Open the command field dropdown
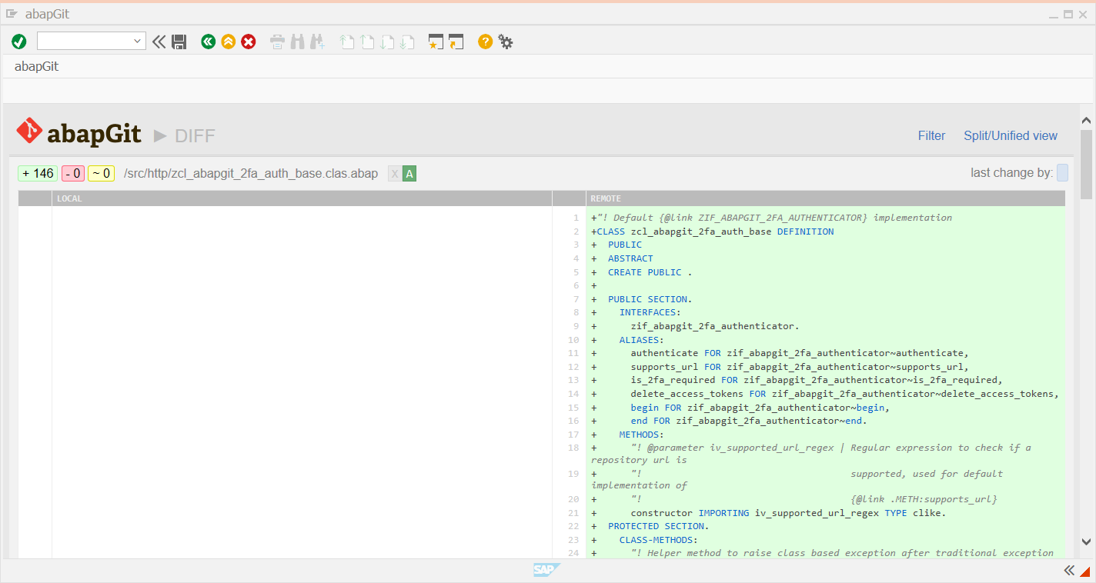 coord(139,42)
